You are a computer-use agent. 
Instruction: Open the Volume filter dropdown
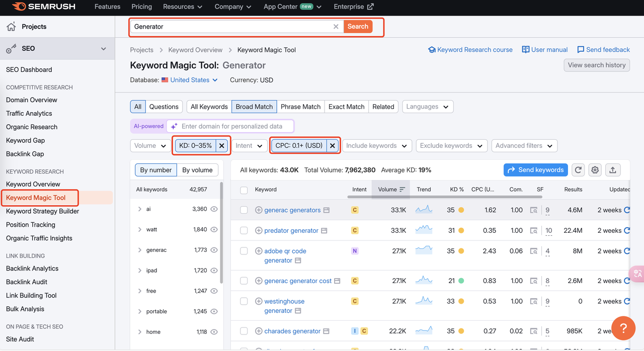tap(150, 146)
